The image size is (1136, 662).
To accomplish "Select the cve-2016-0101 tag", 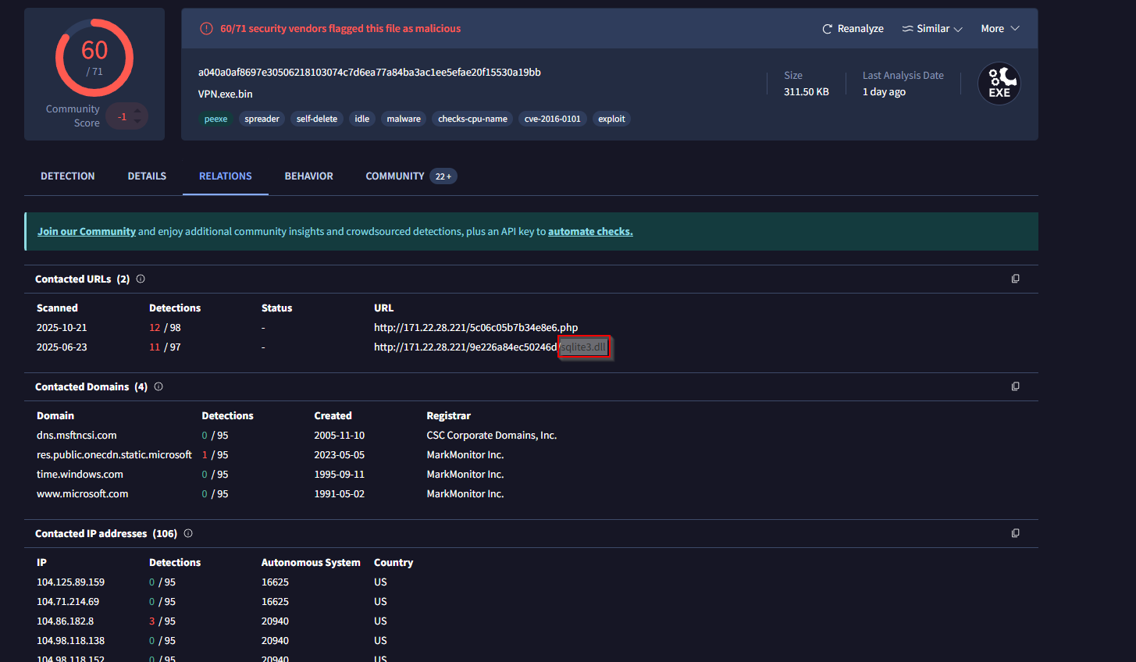I will (552, 119).
